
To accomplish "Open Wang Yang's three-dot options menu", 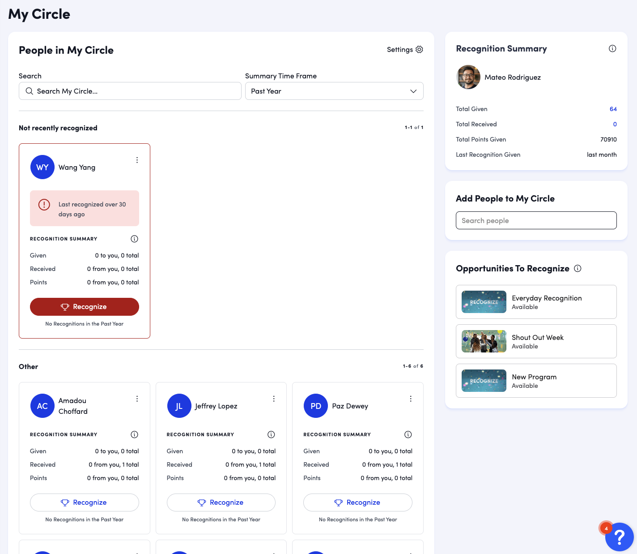I will pos(137,160).
